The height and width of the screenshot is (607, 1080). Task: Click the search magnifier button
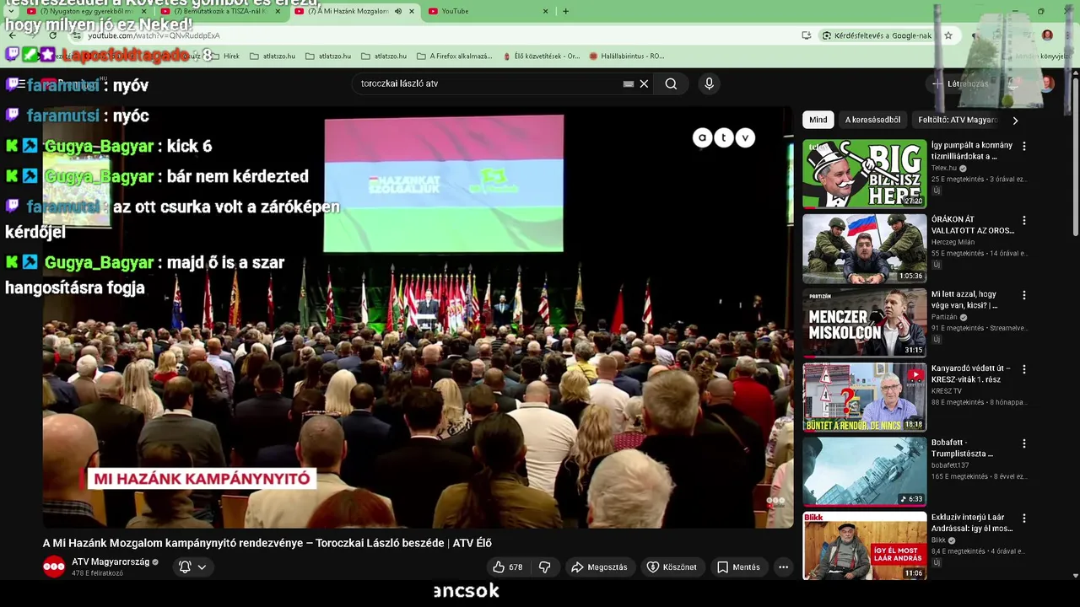pos(671,83)
